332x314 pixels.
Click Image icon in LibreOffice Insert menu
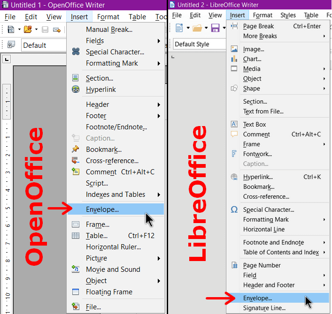click(x=234, y=49)
